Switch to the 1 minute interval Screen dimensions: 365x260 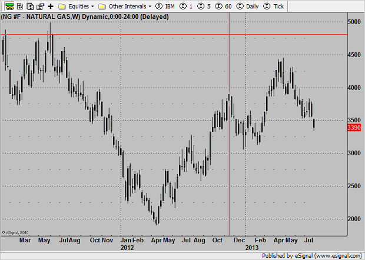point(186,6)
